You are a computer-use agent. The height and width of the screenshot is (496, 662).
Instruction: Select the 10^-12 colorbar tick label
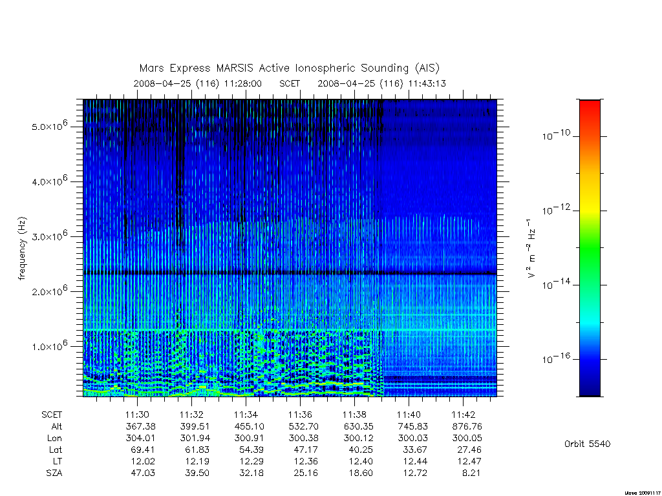tap(556, 209)
